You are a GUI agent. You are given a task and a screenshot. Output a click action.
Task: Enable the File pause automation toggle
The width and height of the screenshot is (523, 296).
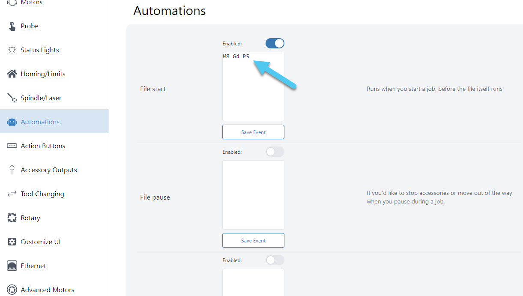coord(275,152)
